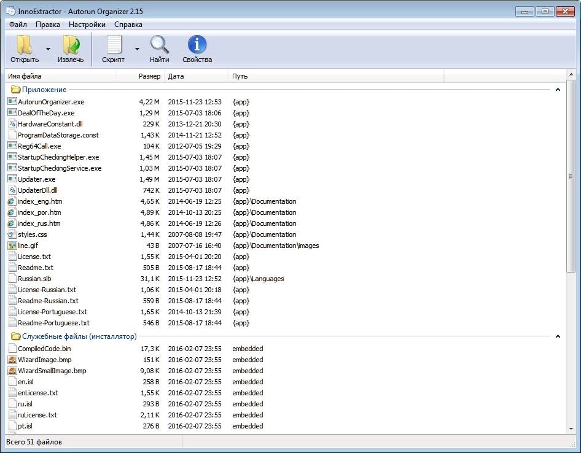
Task: Select en.isl file name
Action: [x=26, y=382]
